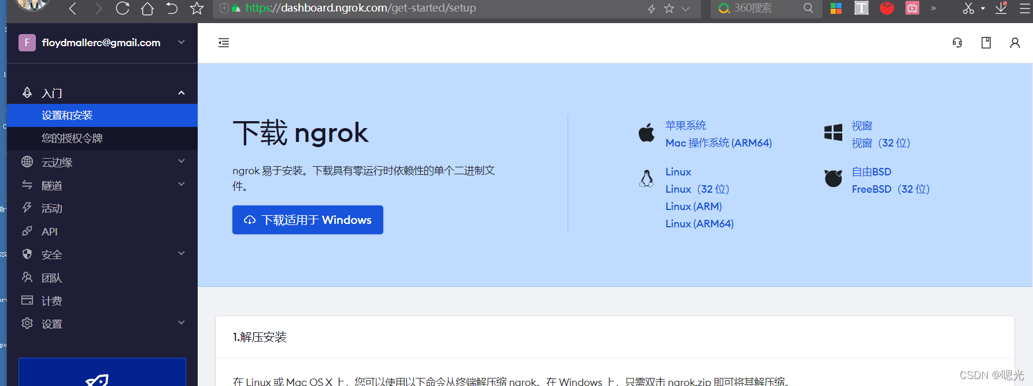Click the pink TV extension icon
Screen dimensions: 1033x386
click(x=912, y=8)
